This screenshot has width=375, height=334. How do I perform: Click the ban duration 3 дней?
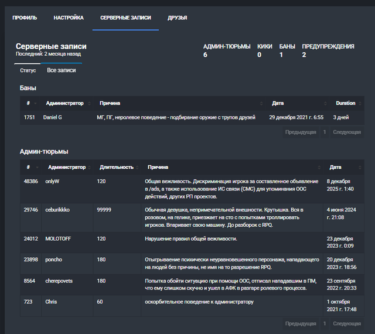(x=341, y=117)
